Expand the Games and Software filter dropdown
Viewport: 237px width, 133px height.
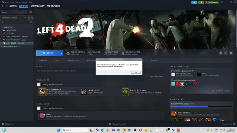pos(14,18)
